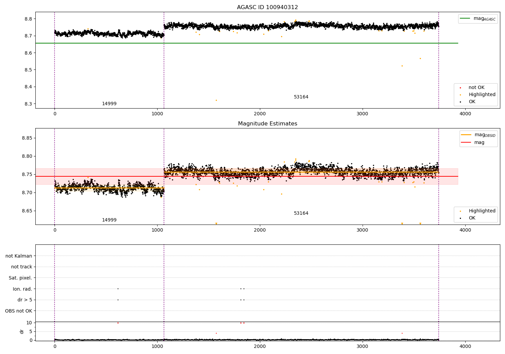Click the orange outlier point near magnitude 8.57
This screenshot has height=354, width=505.
coord(420,58)
